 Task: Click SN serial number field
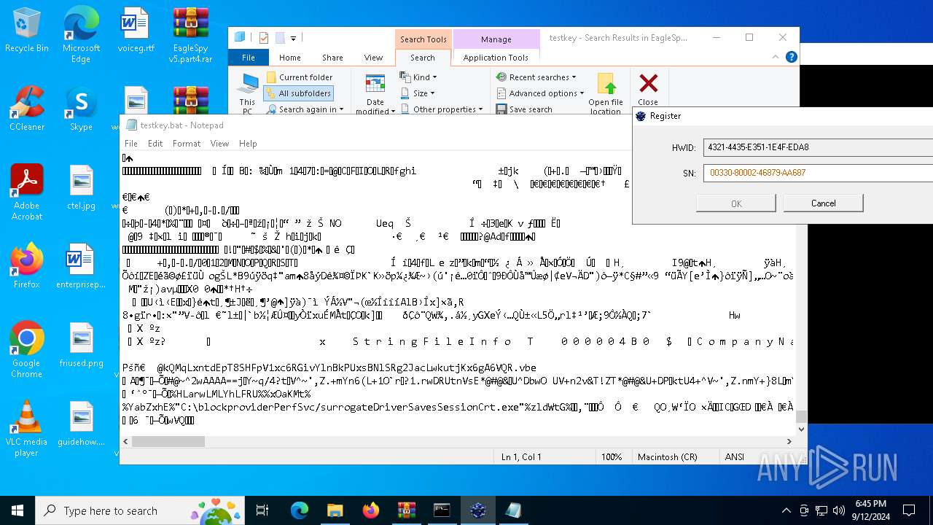(818, 173)
